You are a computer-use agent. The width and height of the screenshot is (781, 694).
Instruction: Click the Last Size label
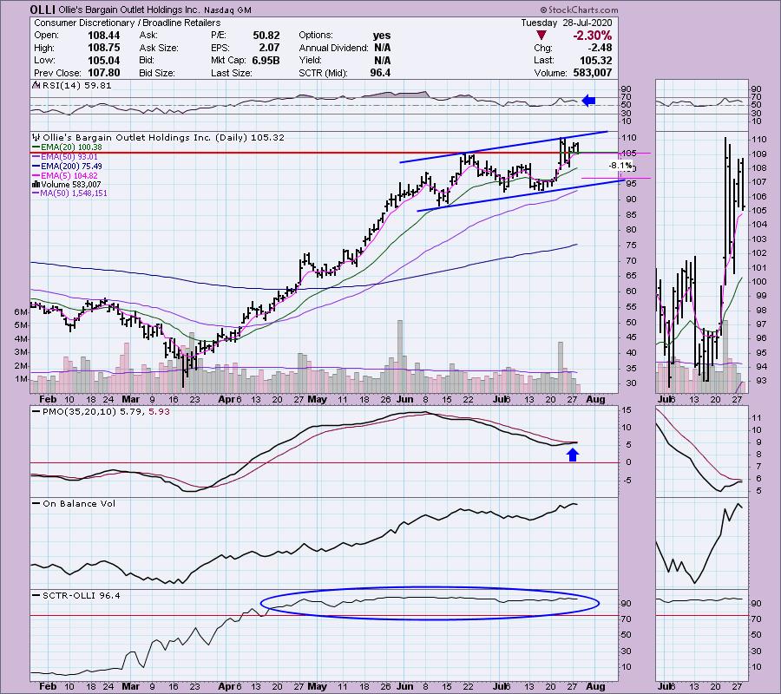click(231, 73)
